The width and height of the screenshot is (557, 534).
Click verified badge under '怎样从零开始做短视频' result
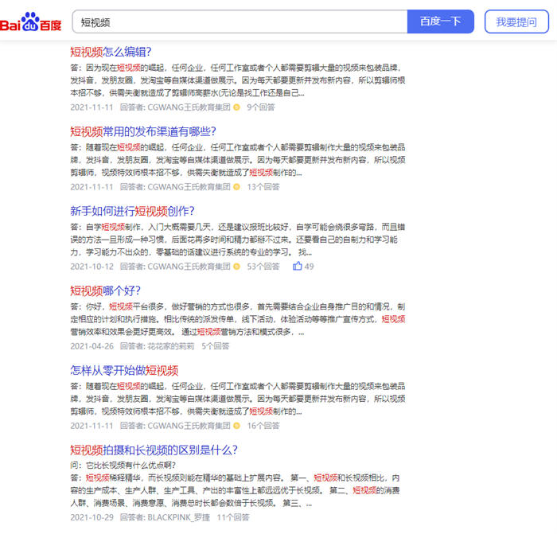(236, 426)
